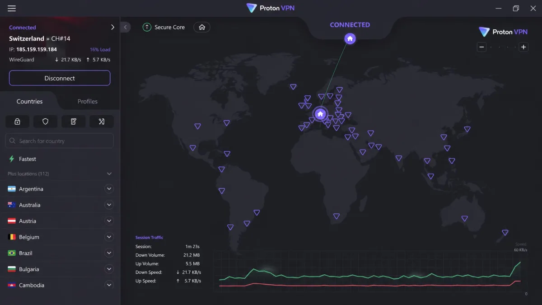Expand Brazil server list
Image resolution: width=542 pixels, height=305 pixels.
tap(109, 253)
